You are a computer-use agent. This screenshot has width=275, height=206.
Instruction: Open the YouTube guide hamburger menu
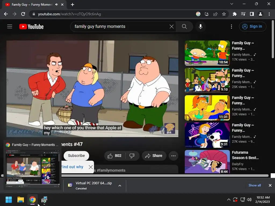point(10,27)
